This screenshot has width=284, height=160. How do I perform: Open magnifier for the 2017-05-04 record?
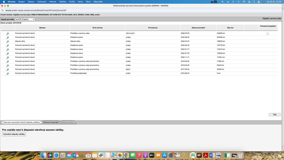tap(7, 69)
